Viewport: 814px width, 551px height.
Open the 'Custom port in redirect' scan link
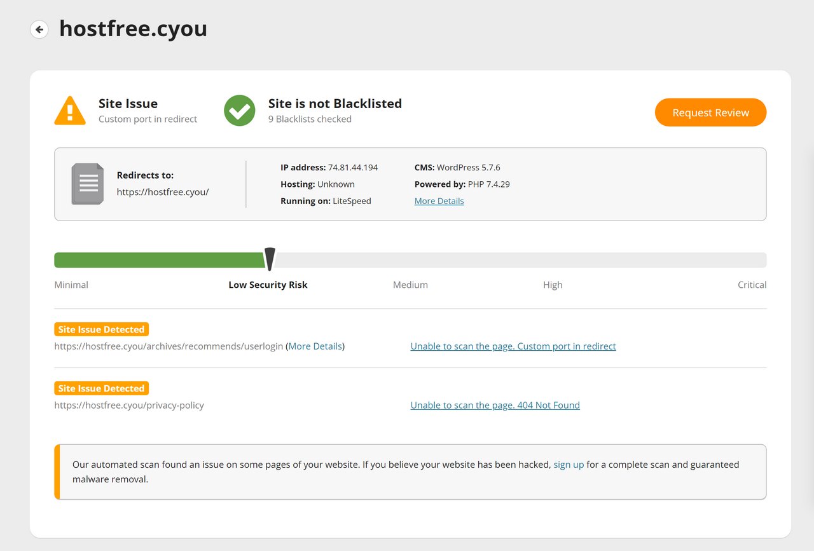click(513, 346)
